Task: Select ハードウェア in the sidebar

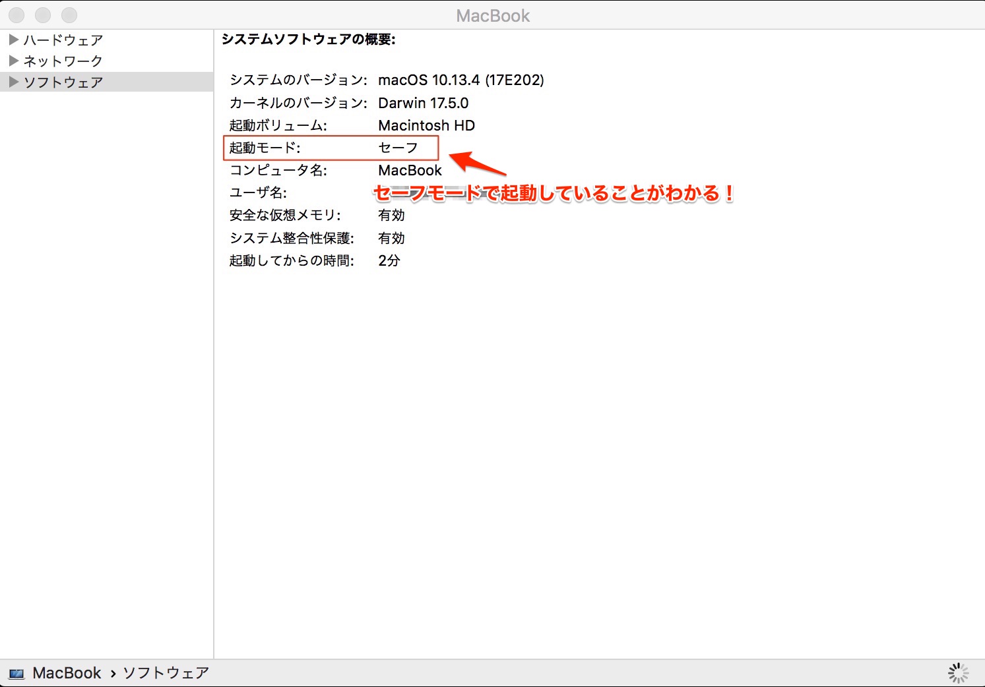Action: 63,40
